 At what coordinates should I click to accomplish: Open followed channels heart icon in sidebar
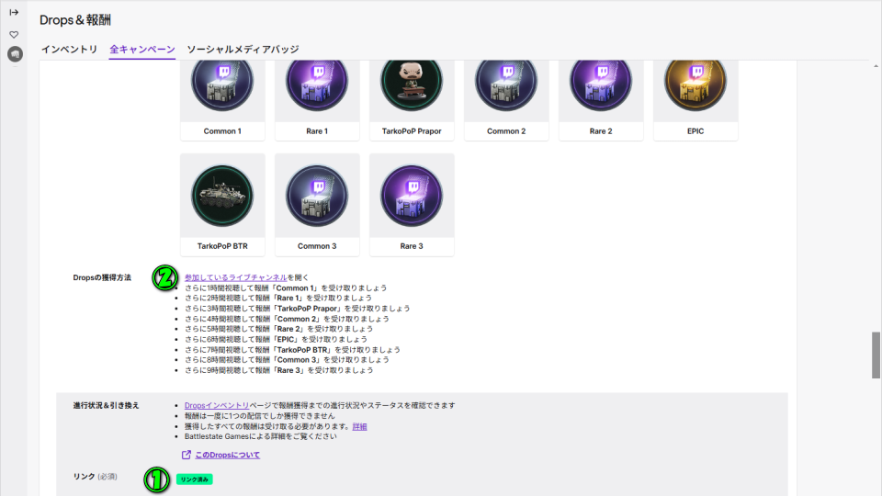[x=14, y=35]
